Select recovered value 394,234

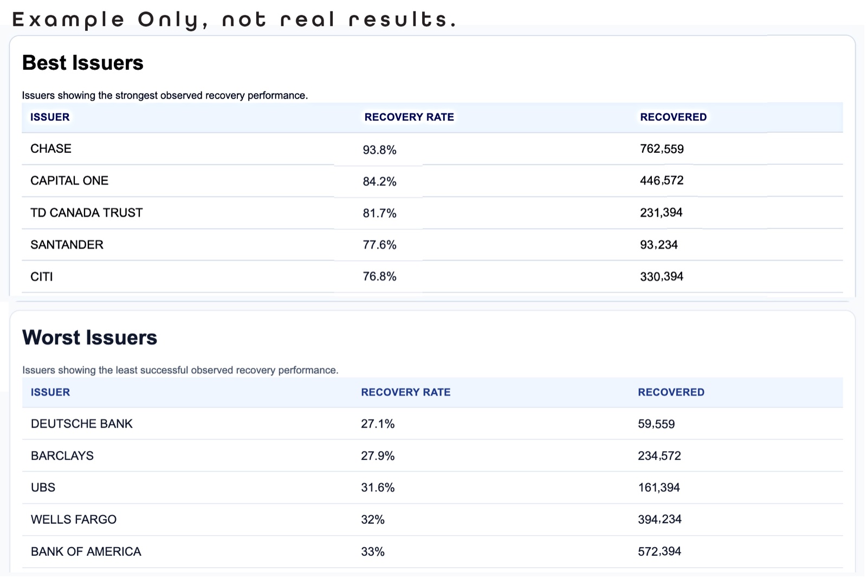click(x=659, y=519)
